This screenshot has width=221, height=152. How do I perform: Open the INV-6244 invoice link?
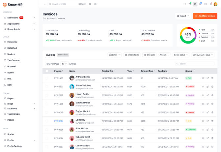(x=59, y=121)
